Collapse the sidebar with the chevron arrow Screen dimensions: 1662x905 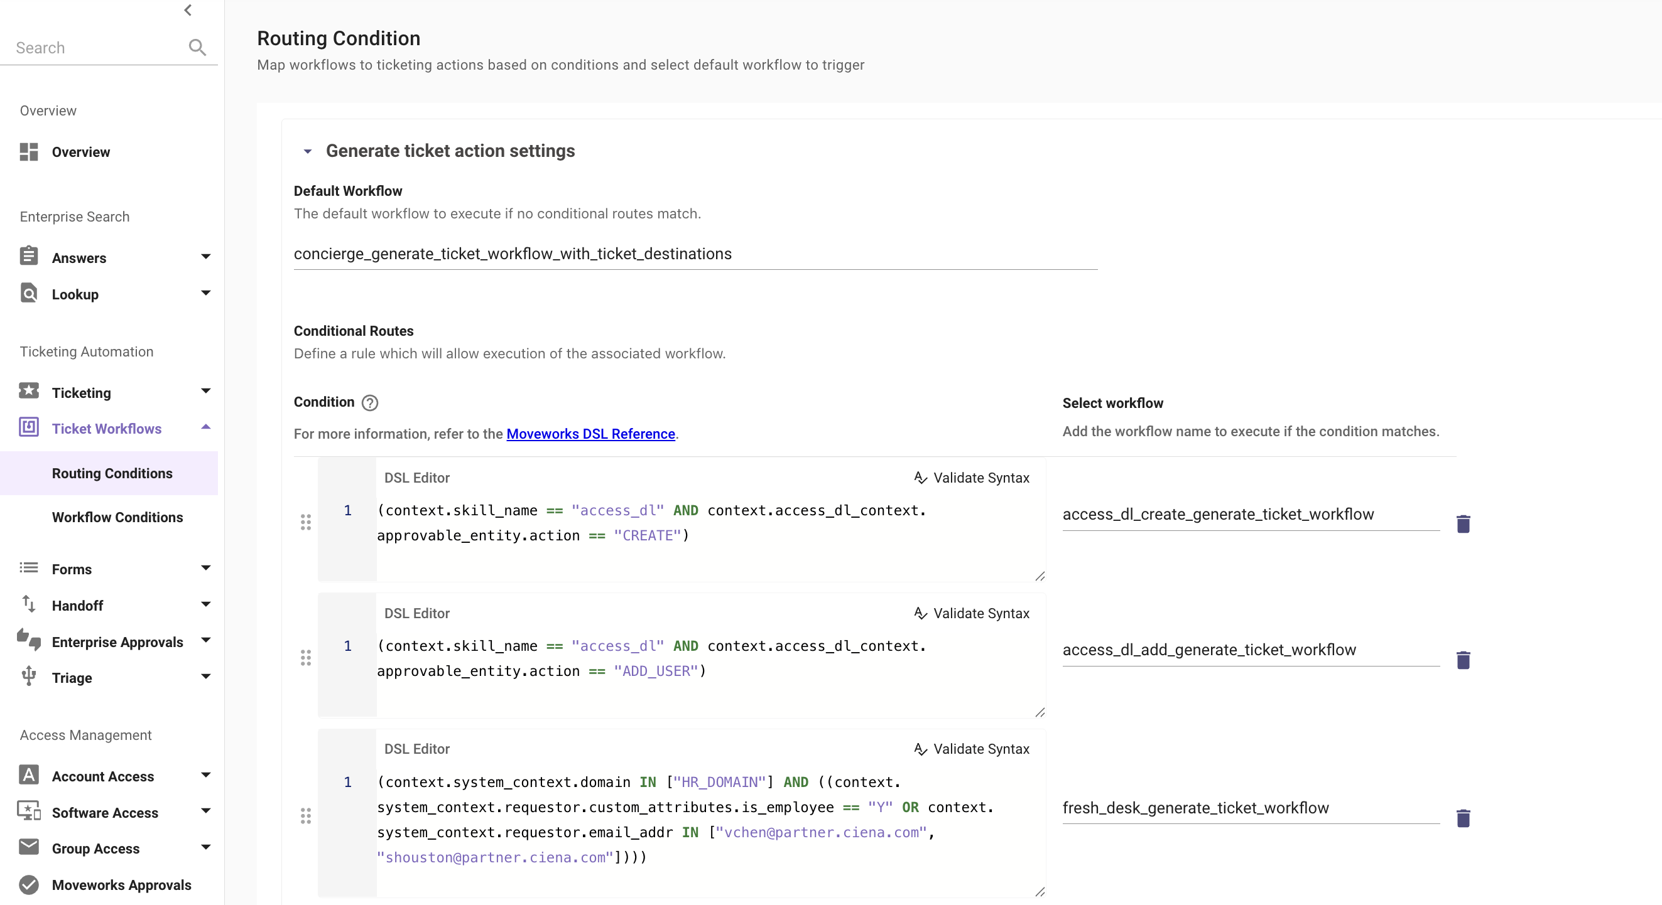(188, 10)
